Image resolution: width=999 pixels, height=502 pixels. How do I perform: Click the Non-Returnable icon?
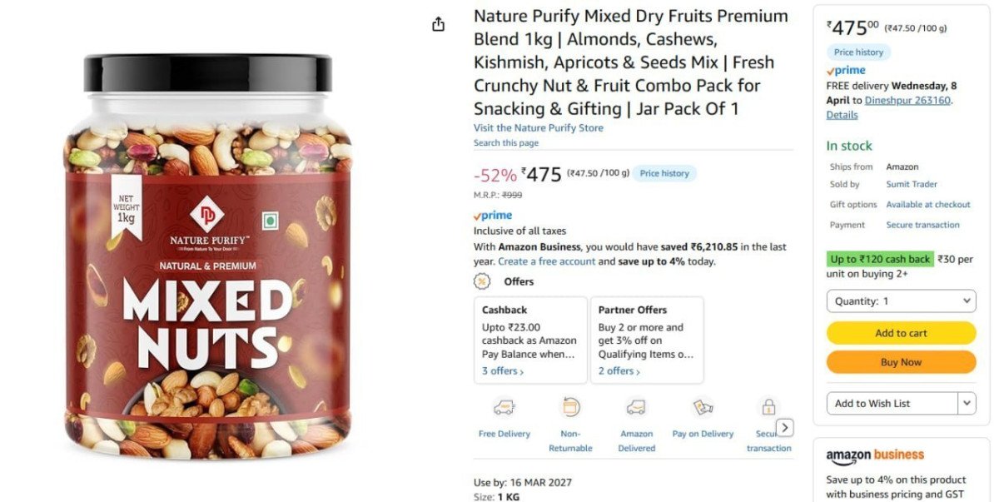[x=571, y=408]
